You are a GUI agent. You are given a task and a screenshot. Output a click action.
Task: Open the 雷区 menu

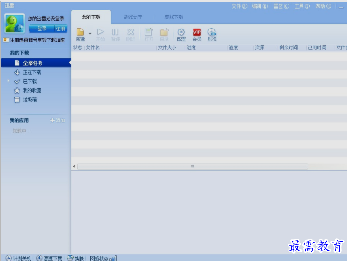coord(281,6)
